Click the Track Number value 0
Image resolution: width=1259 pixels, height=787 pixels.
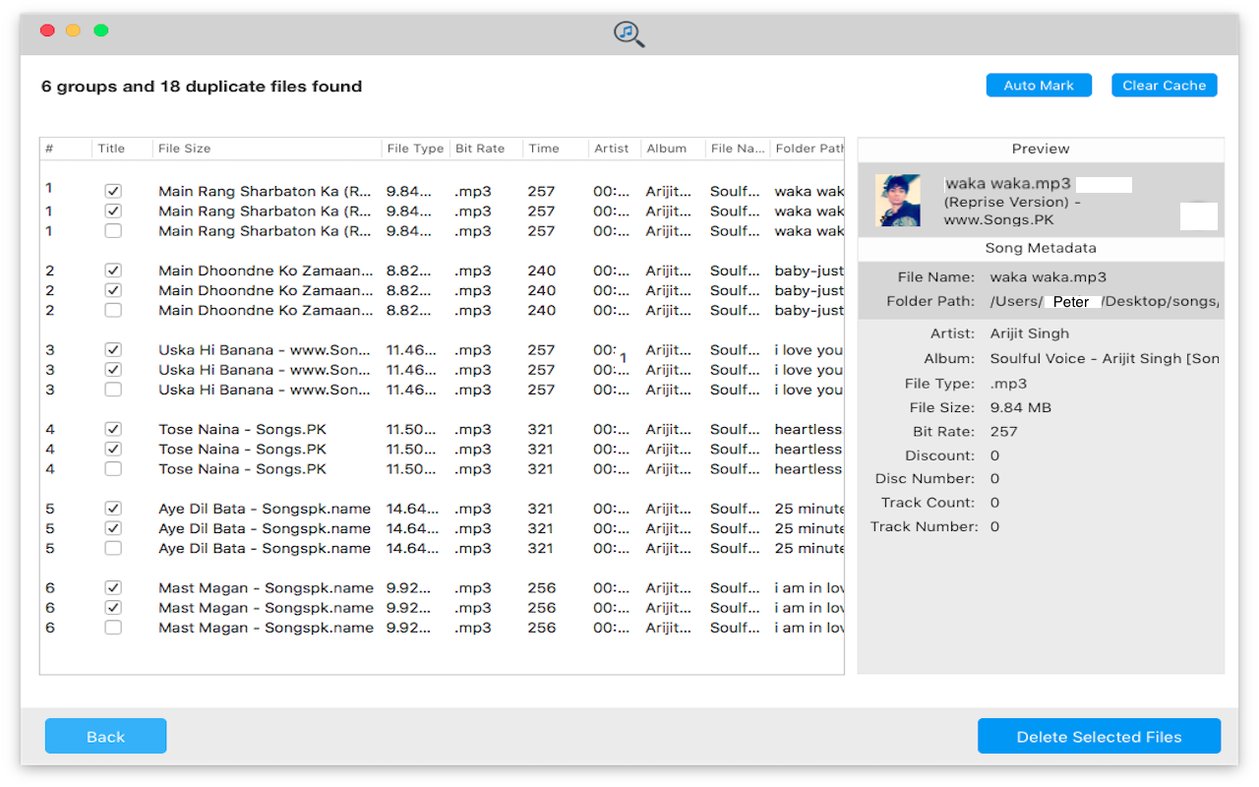point(994,526)
